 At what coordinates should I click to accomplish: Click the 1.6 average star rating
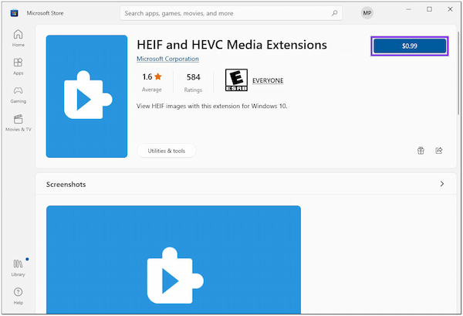[152, 82]
